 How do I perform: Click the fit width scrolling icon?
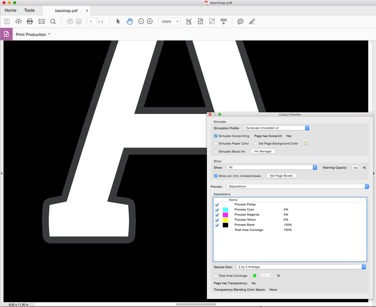click(x=189, y=21)
